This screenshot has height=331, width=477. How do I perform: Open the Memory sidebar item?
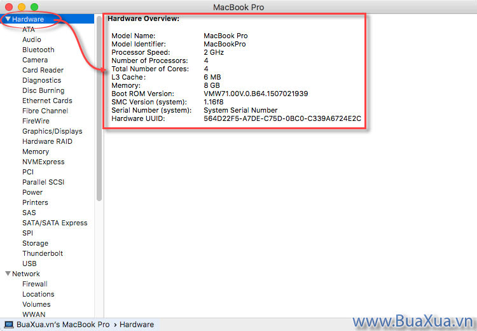(x=36, y=151)
